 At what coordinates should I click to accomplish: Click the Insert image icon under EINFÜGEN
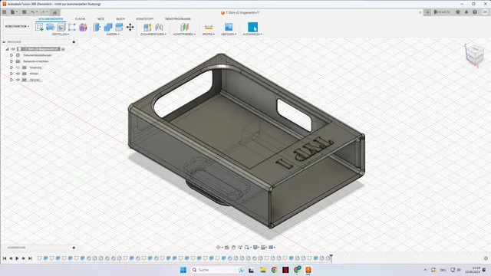(x=229, y=28)
